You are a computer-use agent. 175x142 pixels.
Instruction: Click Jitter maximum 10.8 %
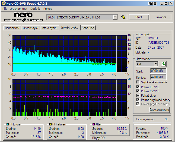point(123,133)
